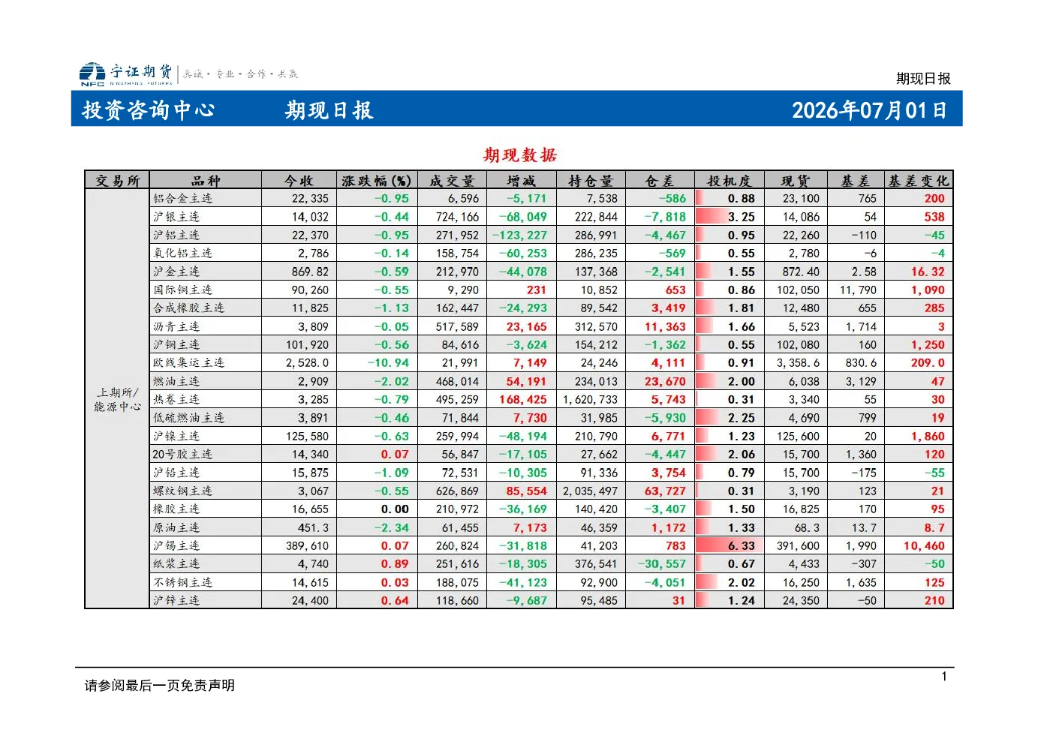The width and height of the screenshot is (1053, 745).
Task: Select the 燃油主连 row name
Action: click(x=176, y=381)
